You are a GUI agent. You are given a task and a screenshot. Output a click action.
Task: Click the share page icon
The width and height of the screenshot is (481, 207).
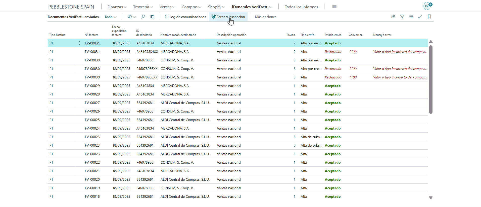coord(393,17)
